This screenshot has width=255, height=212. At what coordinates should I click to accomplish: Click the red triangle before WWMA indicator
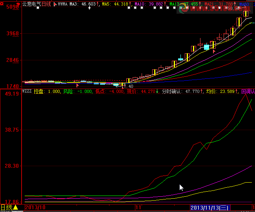click(55, 4)
